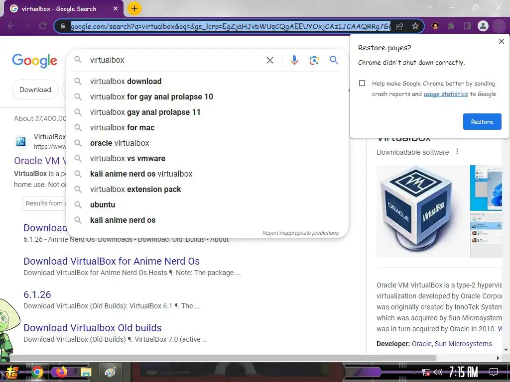
Task: Select suggestion virtualbox extension pack
Action: pyautogui.click(x=207, y=190)
